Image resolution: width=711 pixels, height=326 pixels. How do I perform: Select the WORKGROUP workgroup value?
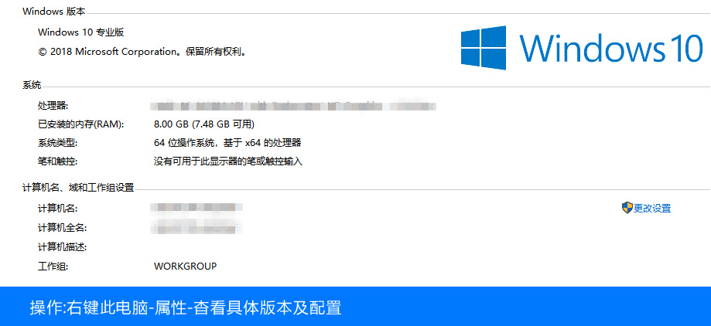185,267
